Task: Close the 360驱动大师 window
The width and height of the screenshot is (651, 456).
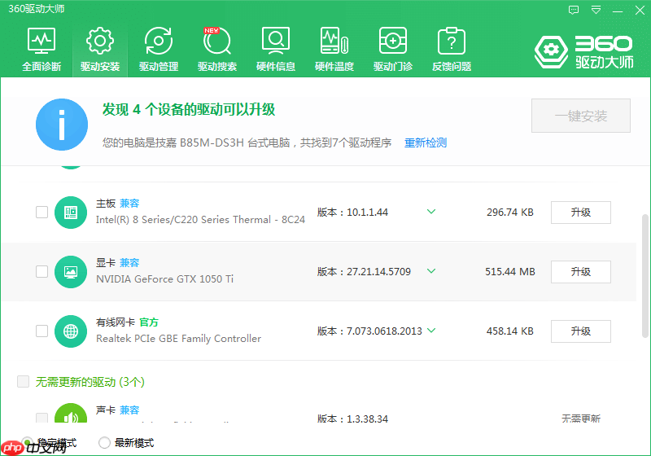Action: [x=640, y=11]
